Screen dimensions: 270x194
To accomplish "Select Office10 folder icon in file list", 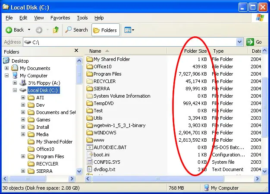I will [x=90, y=67].
